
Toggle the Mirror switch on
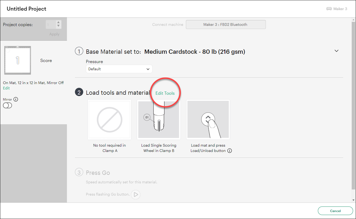[7, 105]
